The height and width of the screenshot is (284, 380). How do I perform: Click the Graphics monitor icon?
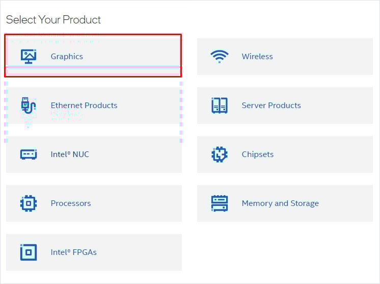[29, 56]
